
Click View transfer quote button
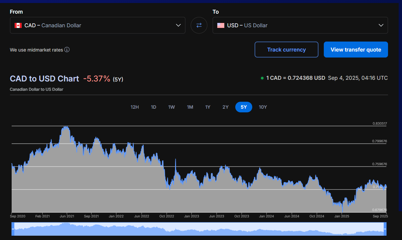(x=356, y=50)
